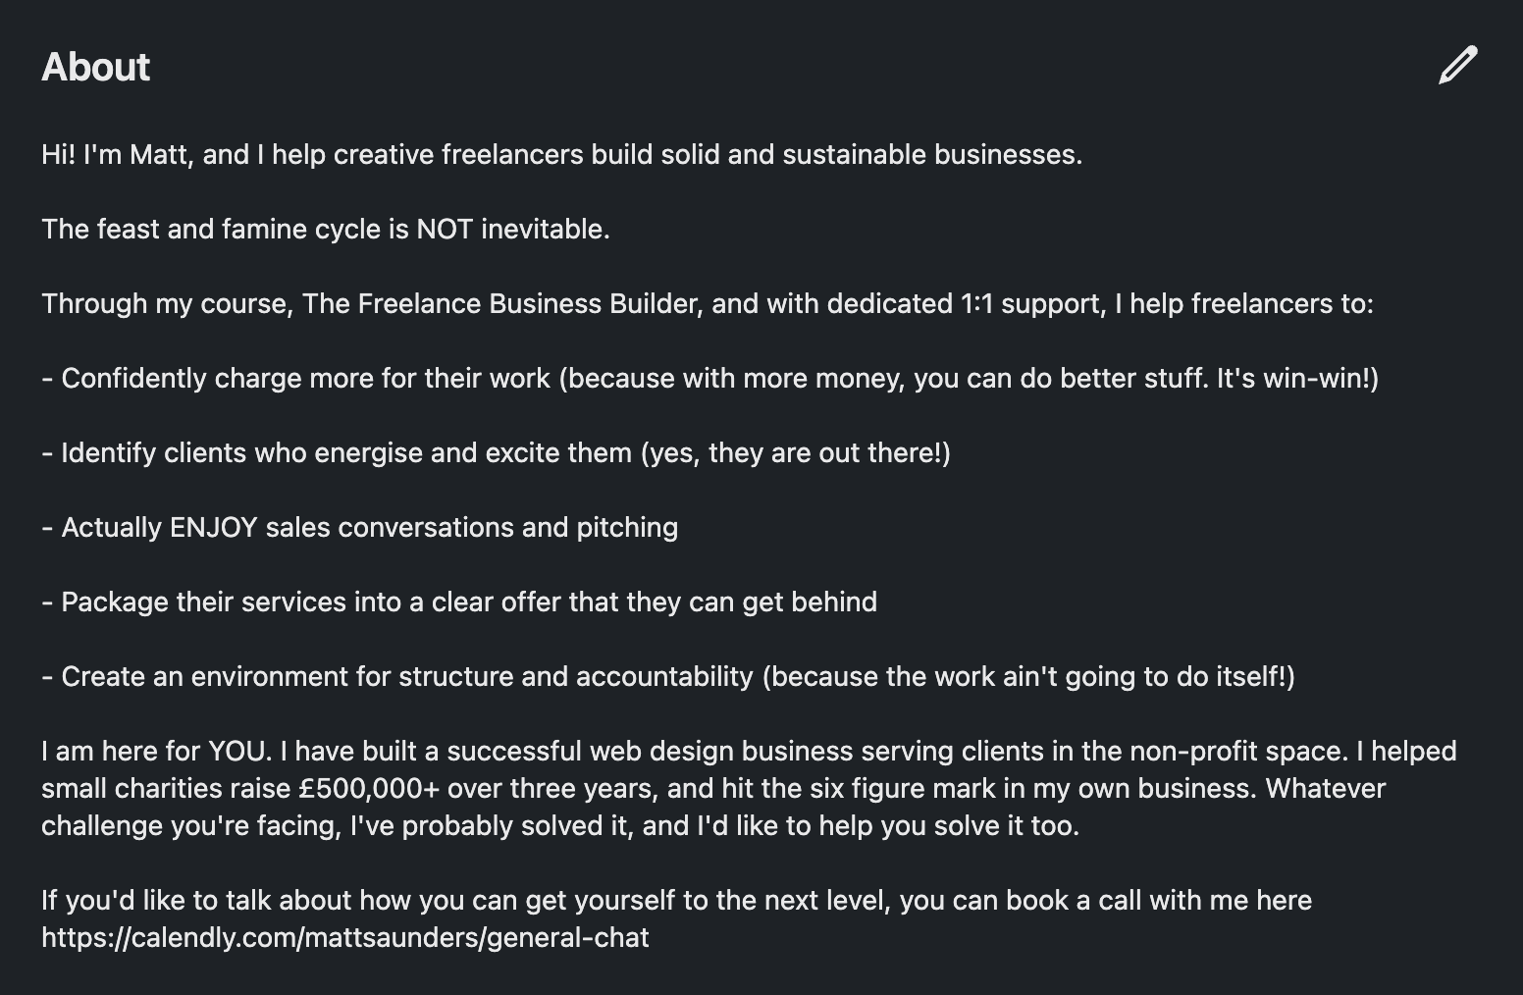Screen dimensions: 1523x995
Task: Open the About section edit pencil
Action: (x=1458, y=65)
